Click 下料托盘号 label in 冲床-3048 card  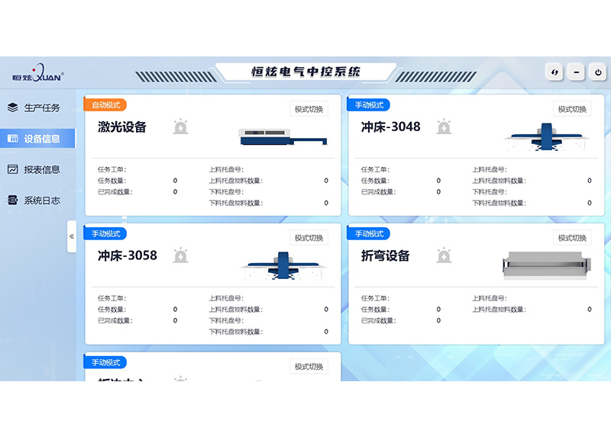coord(490,192)
